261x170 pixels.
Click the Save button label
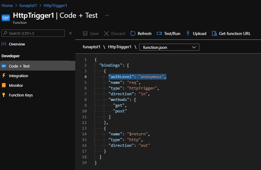[94, 33]
